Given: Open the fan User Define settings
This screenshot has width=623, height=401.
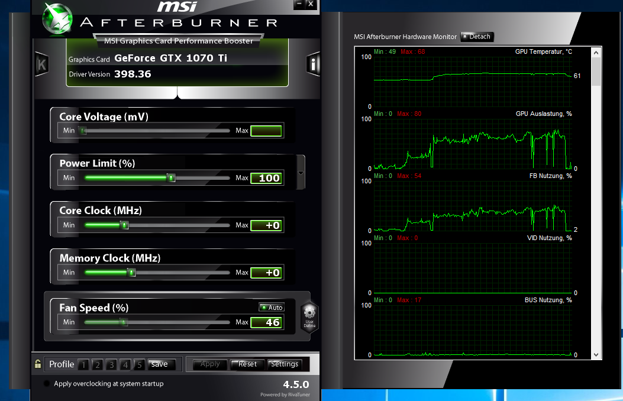Looking at the screenshot, I should click(309, 317).
